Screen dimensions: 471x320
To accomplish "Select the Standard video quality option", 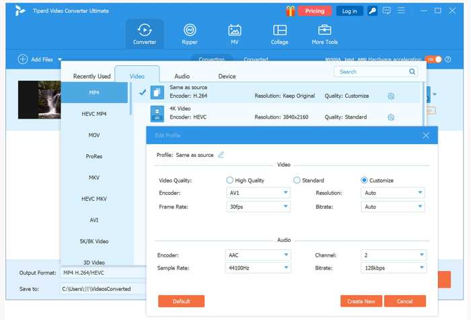I will [297, 181].
